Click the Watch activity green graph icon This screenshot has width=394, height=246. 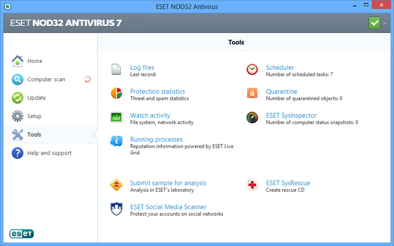coord(116,117)
